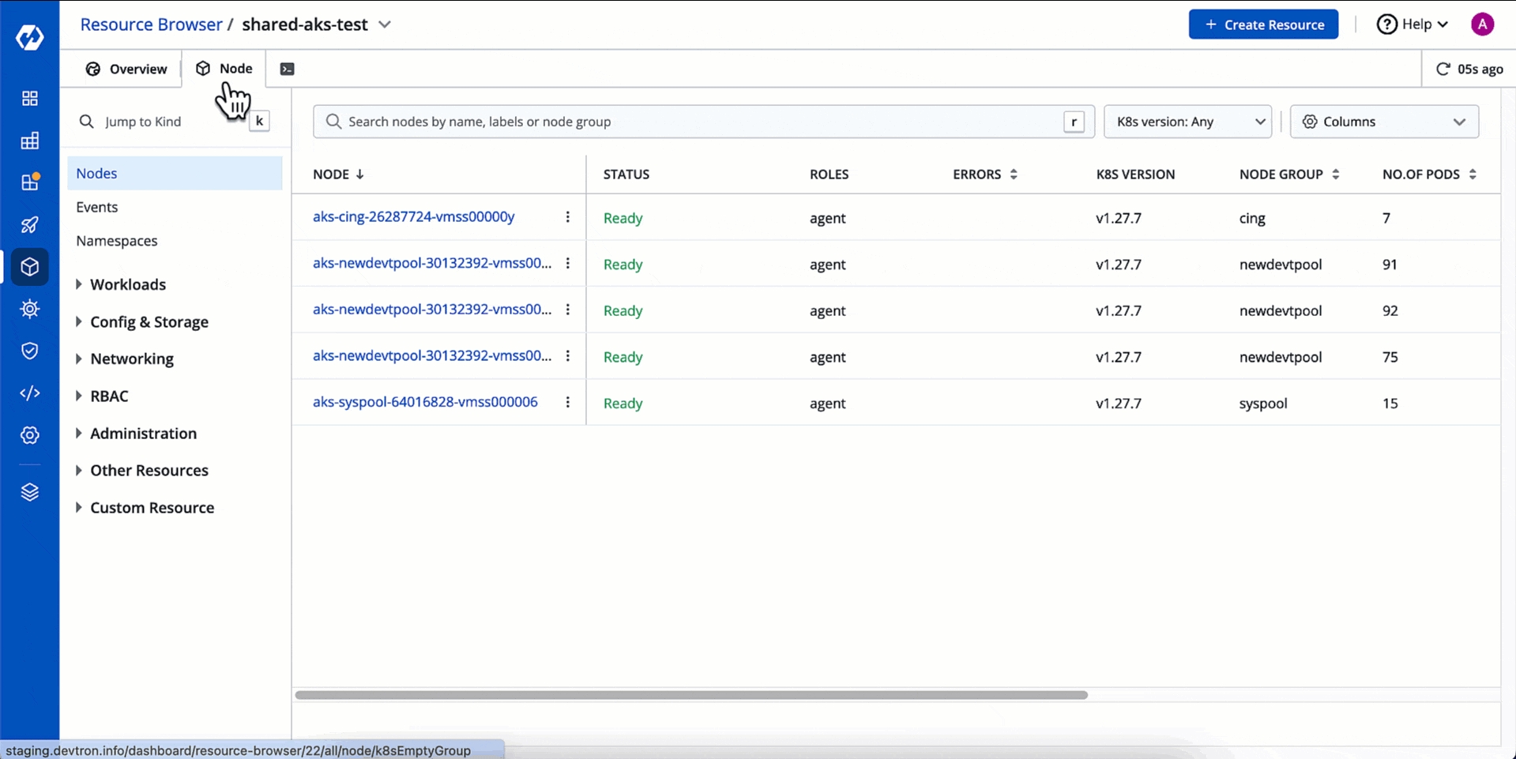Image resolution: width=1516 pixels, height=759 pixels.
Task: Open the Columns dropdown
Action: pyautogui.click(x=1384, y=122)
